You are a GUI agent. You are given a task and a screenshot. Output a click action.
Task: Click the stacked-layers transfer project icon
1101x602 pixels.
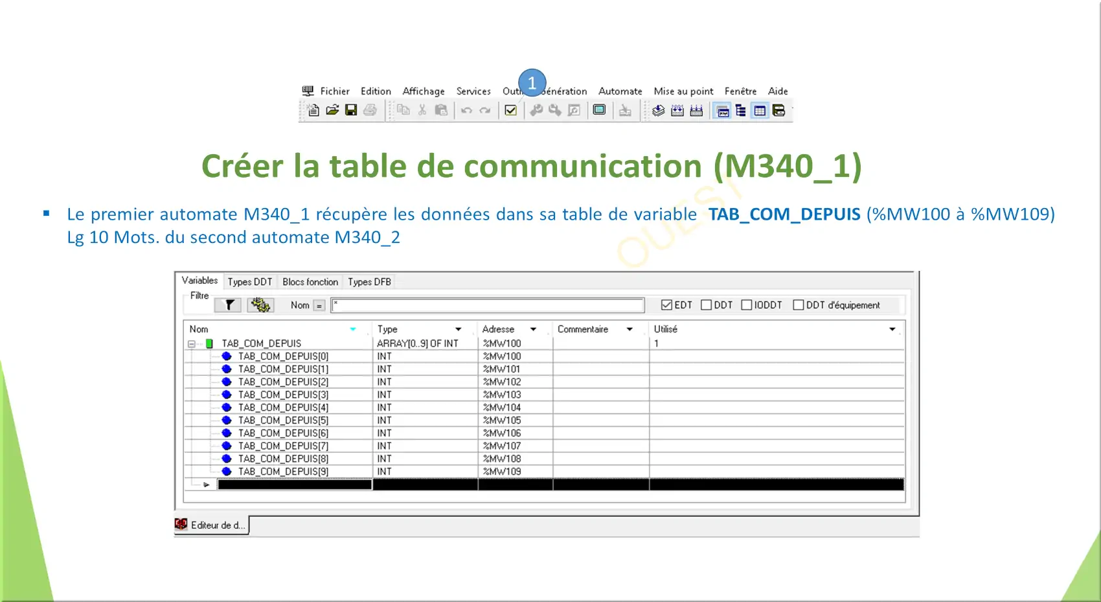[658, 111]
